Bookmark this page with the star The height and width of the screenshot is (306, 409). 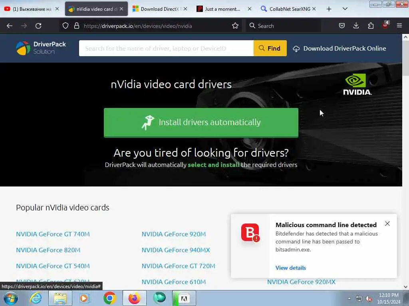tap(235, 26)
